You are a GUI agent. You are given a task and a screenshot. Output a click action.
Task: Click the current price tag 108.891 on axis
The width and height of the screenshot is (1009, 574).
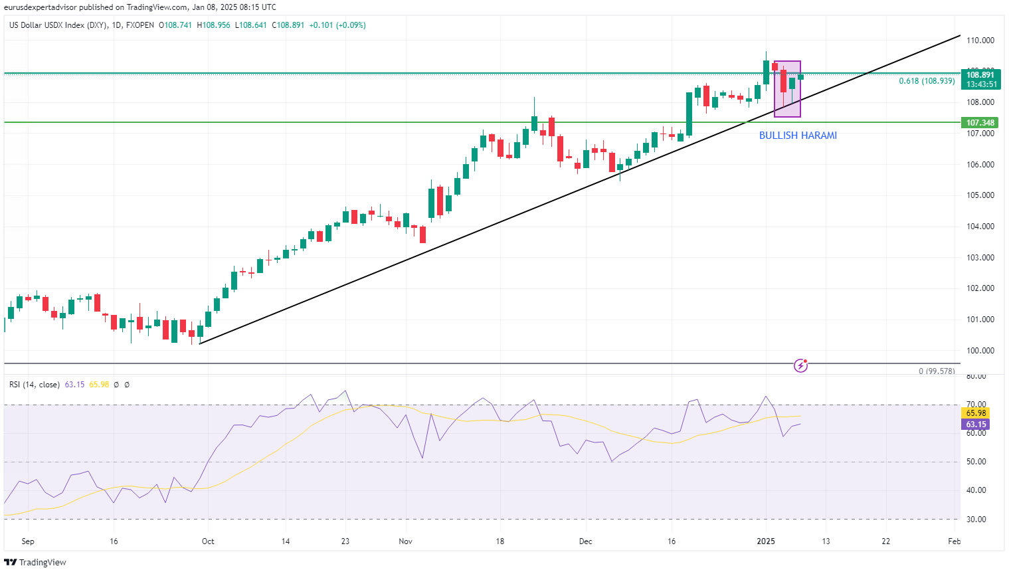[980, 75]
